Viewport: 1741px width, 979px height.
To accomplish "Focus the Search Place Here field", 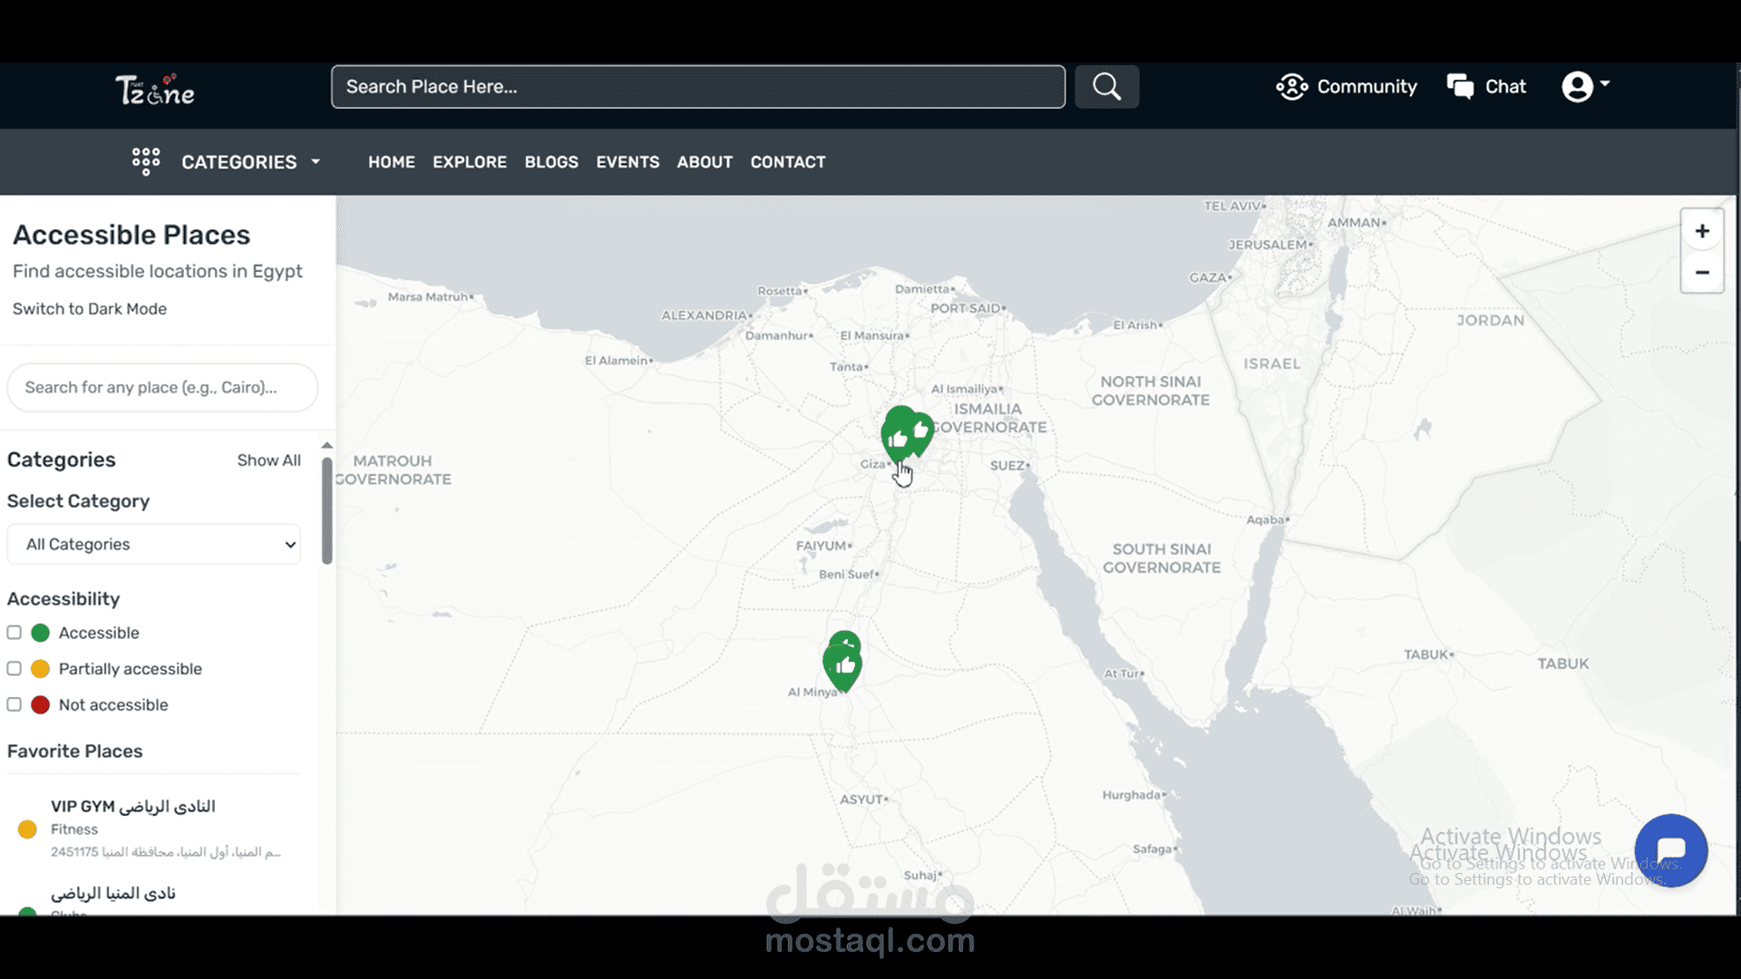I will click(698, 87).
